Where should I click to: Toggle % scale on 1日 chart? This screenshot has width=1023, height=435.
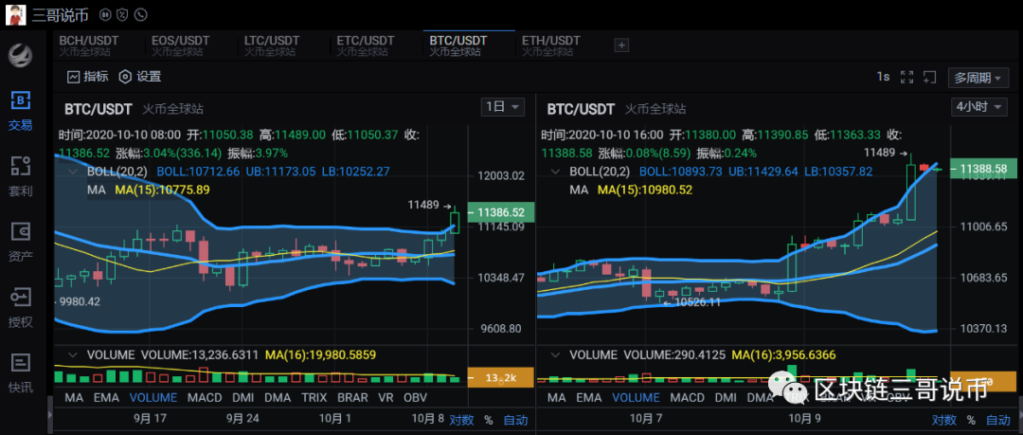(489, 420)
